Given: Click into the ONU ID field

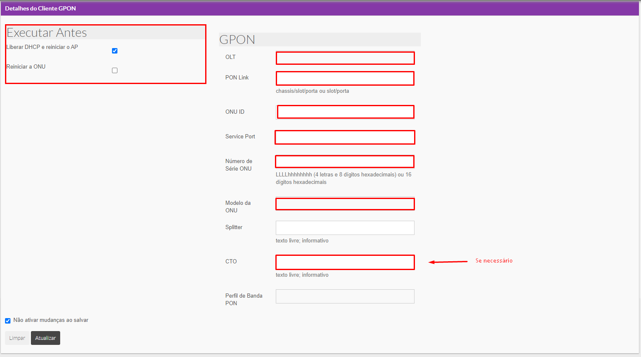Looking at the screenshot, I should 345,112.
